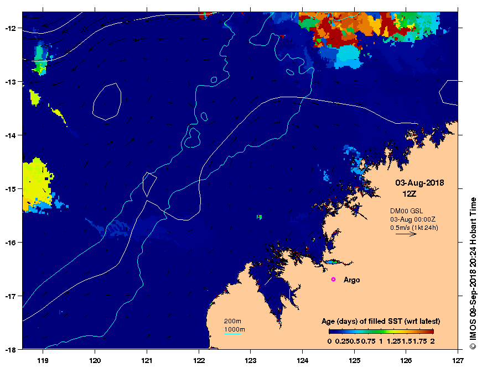482x368 pixels.
Task: Click the '125' longitude axis label
Action: [354, 361]
